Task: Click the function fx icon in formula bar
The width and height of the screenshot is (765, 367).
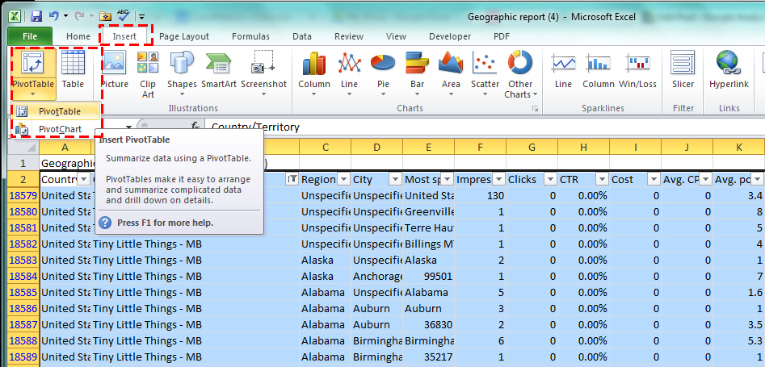Action: [x=195, y=127]
